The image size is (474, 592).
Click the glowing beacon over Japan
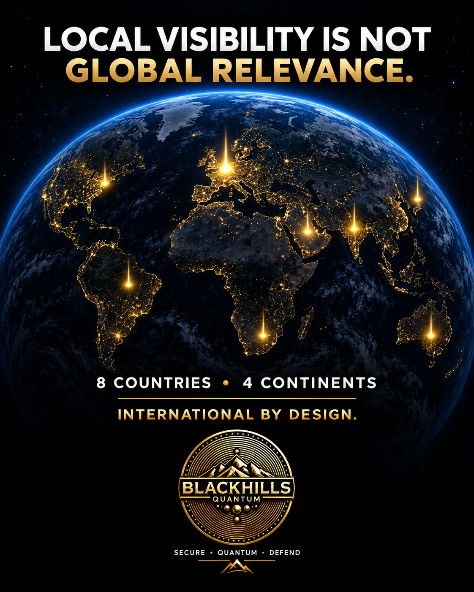(417, 198)
